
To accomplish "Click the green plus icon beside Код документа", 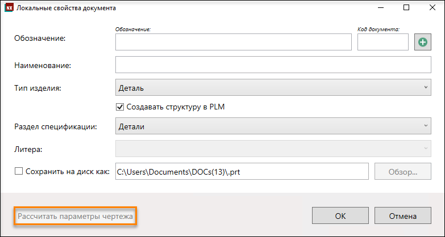I will click(423, 42).
